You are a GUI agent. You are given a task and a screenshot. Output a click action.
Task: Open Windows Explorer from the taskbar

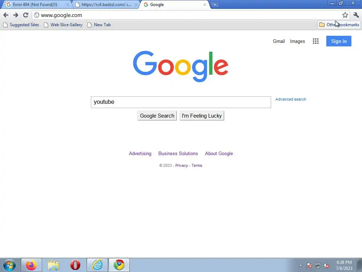click(53, 265)
